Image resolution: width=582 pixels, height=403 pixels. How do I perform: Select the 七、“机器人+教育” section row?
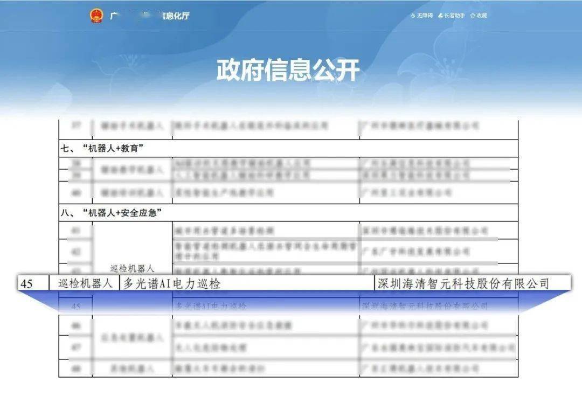288,149
